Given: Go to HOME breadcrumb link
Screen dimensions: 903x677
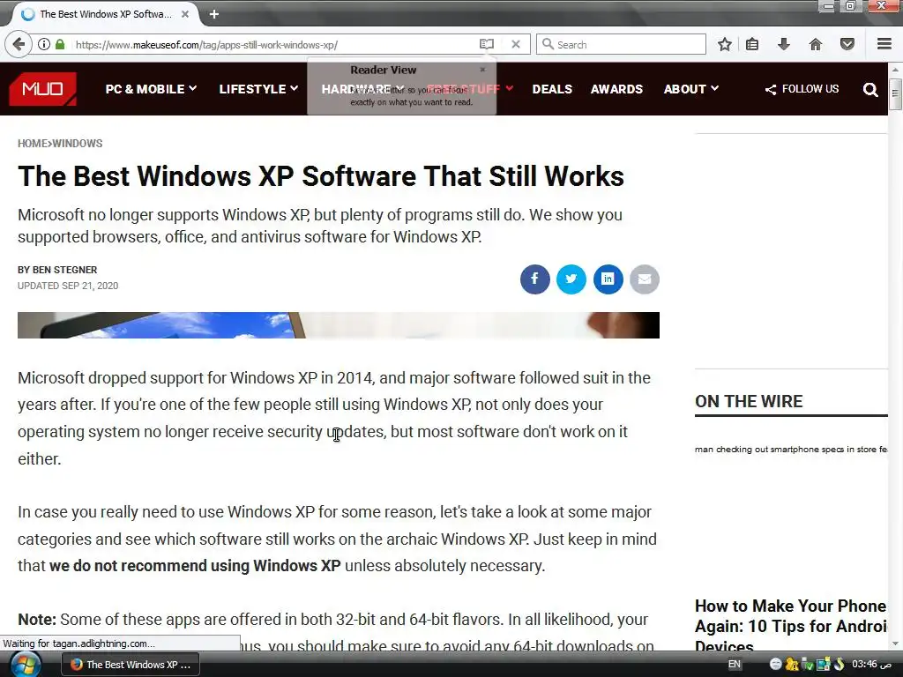Looking at the screenshot, I should 33,144.
